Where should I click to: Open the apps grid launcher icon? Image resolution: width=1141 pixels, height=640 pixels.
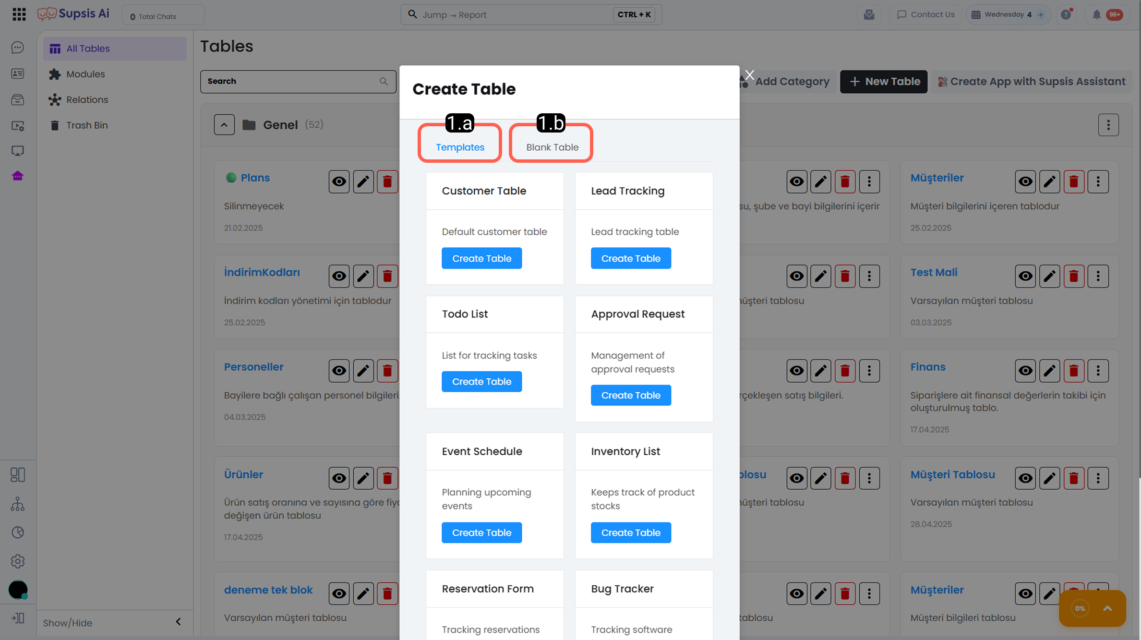[x=19, y=14]
